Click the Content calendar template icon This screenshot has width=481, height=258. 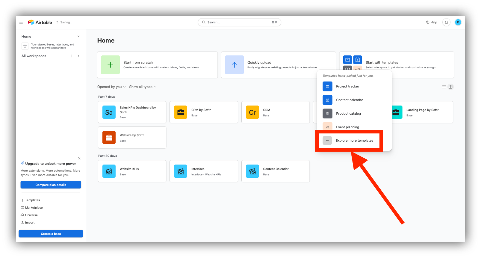click(x=327, y=100)
